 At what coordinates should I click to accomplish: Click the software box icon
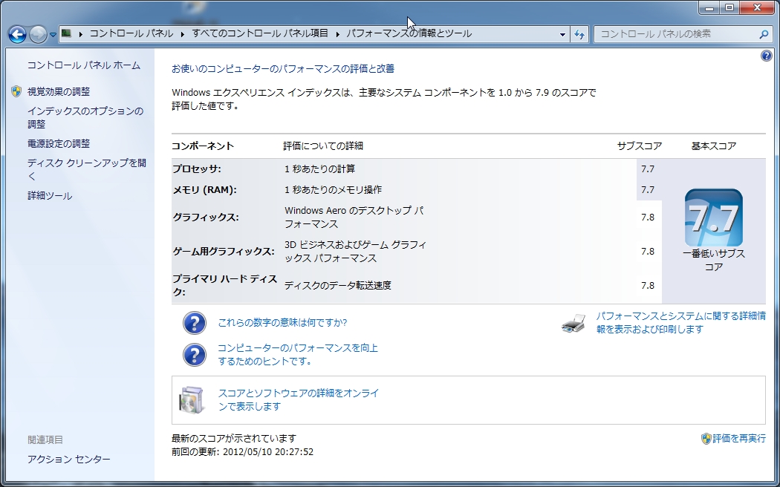(x=192, y=400)
